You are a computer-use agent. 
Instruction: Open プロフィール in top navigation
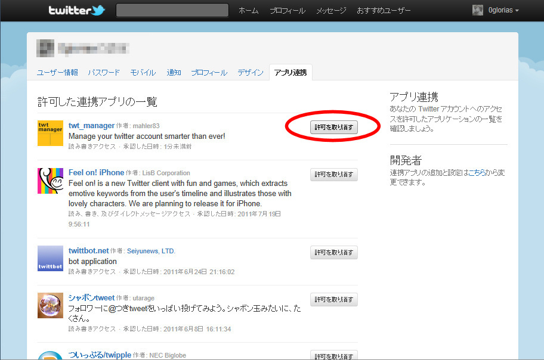[x=288, y=10]
